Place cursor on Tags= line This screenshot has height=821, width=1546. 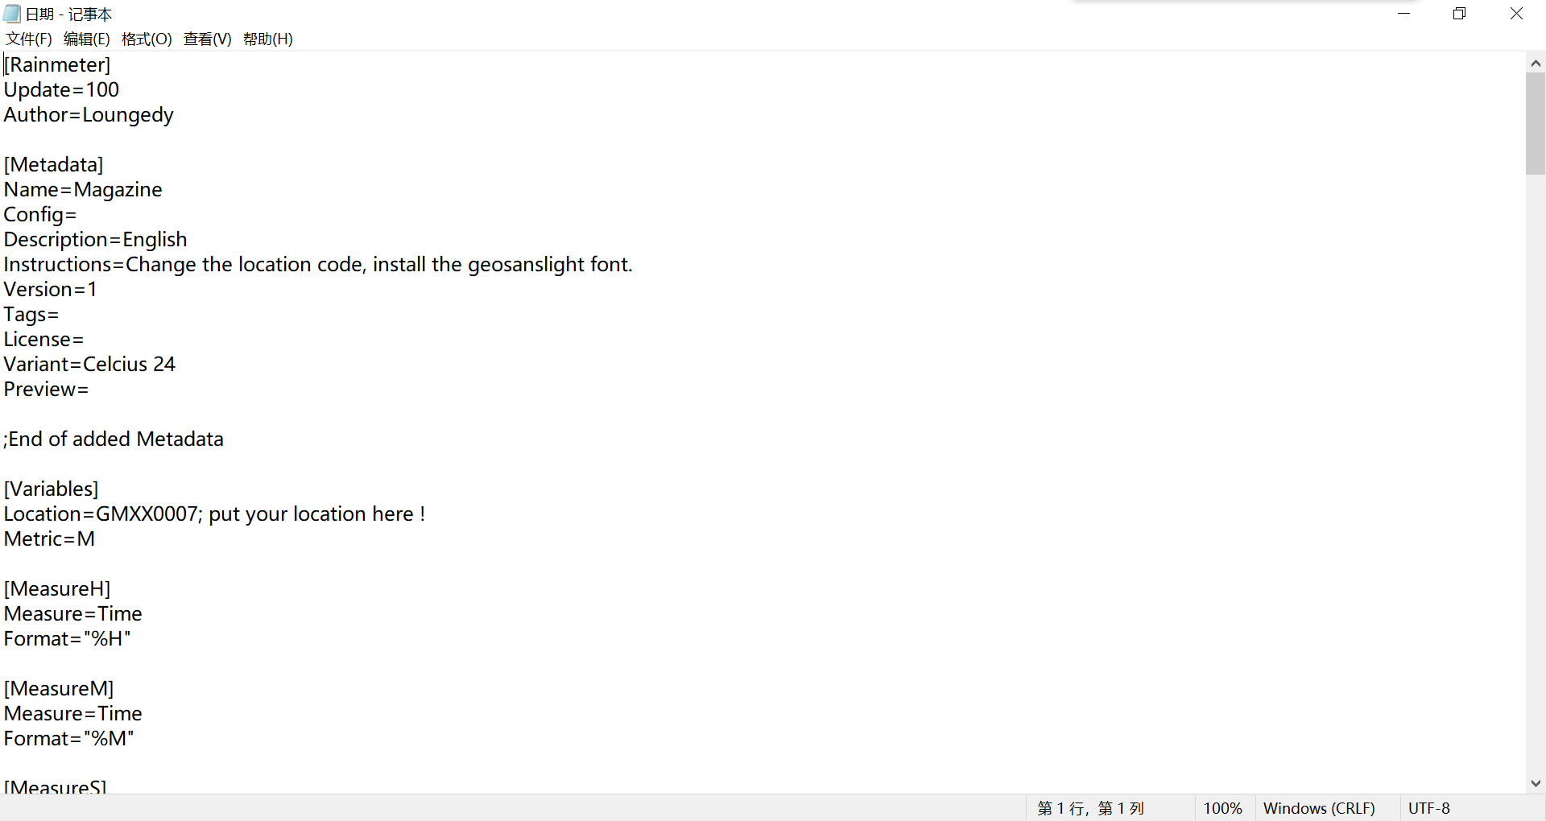(31, 314)
